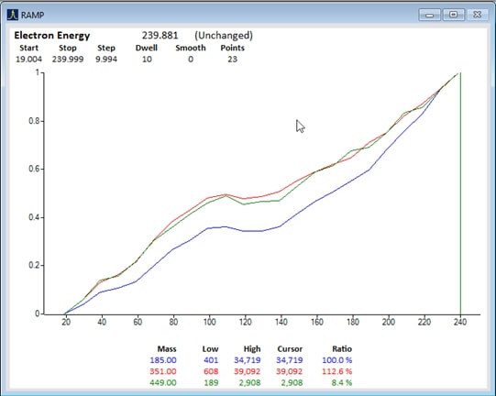496x396 pixels.
Task: Click the 120 tick label on x-axis
Action: 245,322
